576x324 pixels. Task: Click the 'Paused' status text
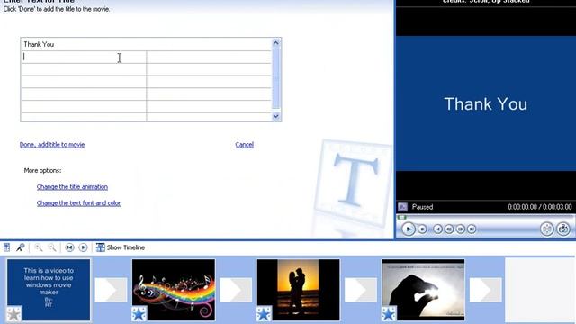422,207
